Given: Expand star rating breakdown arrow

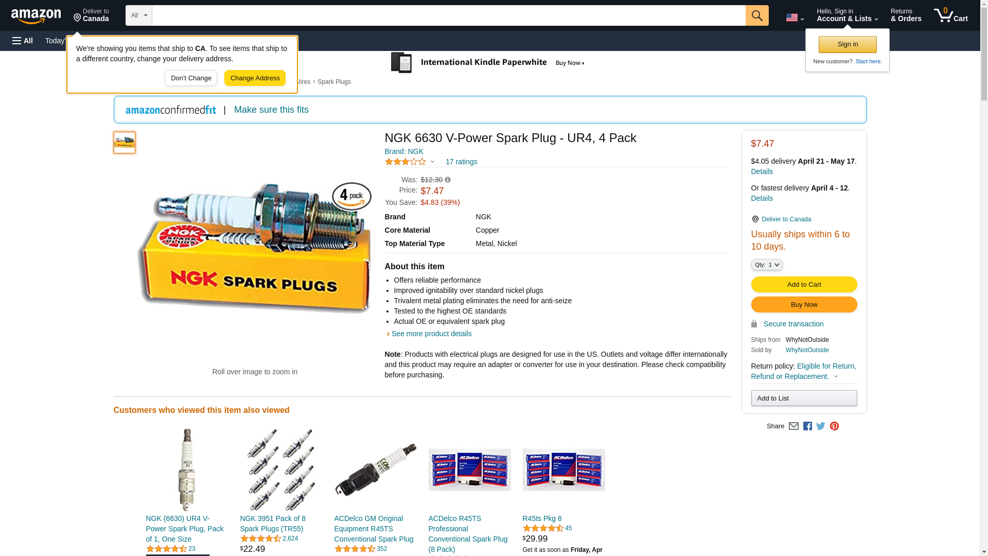Looking at the screenshot, I should tap(432, 162).
